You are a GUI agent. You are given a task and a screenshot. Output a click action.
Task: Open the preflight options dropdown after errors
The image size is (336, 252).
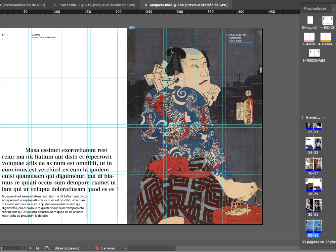click(x=125, y=248)
